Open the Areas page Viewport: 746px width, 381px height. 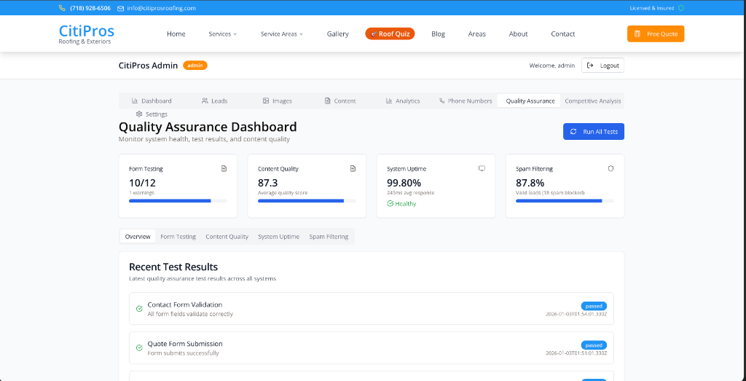point(477,34)
